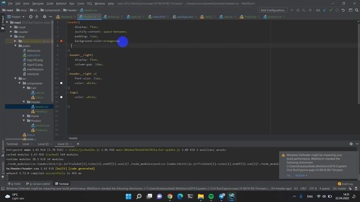Viewport: 360px width, 202px height.
Task: Click white color swatch beside .logo rule
Action: click(x=61, y=97)
